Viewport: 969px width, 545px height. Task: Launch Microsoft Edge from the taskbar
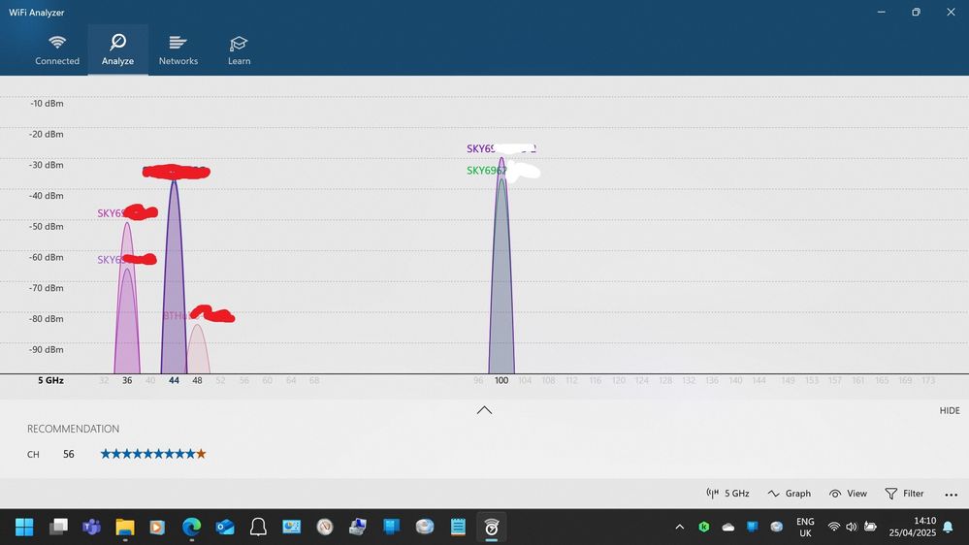tap(192, 528)
